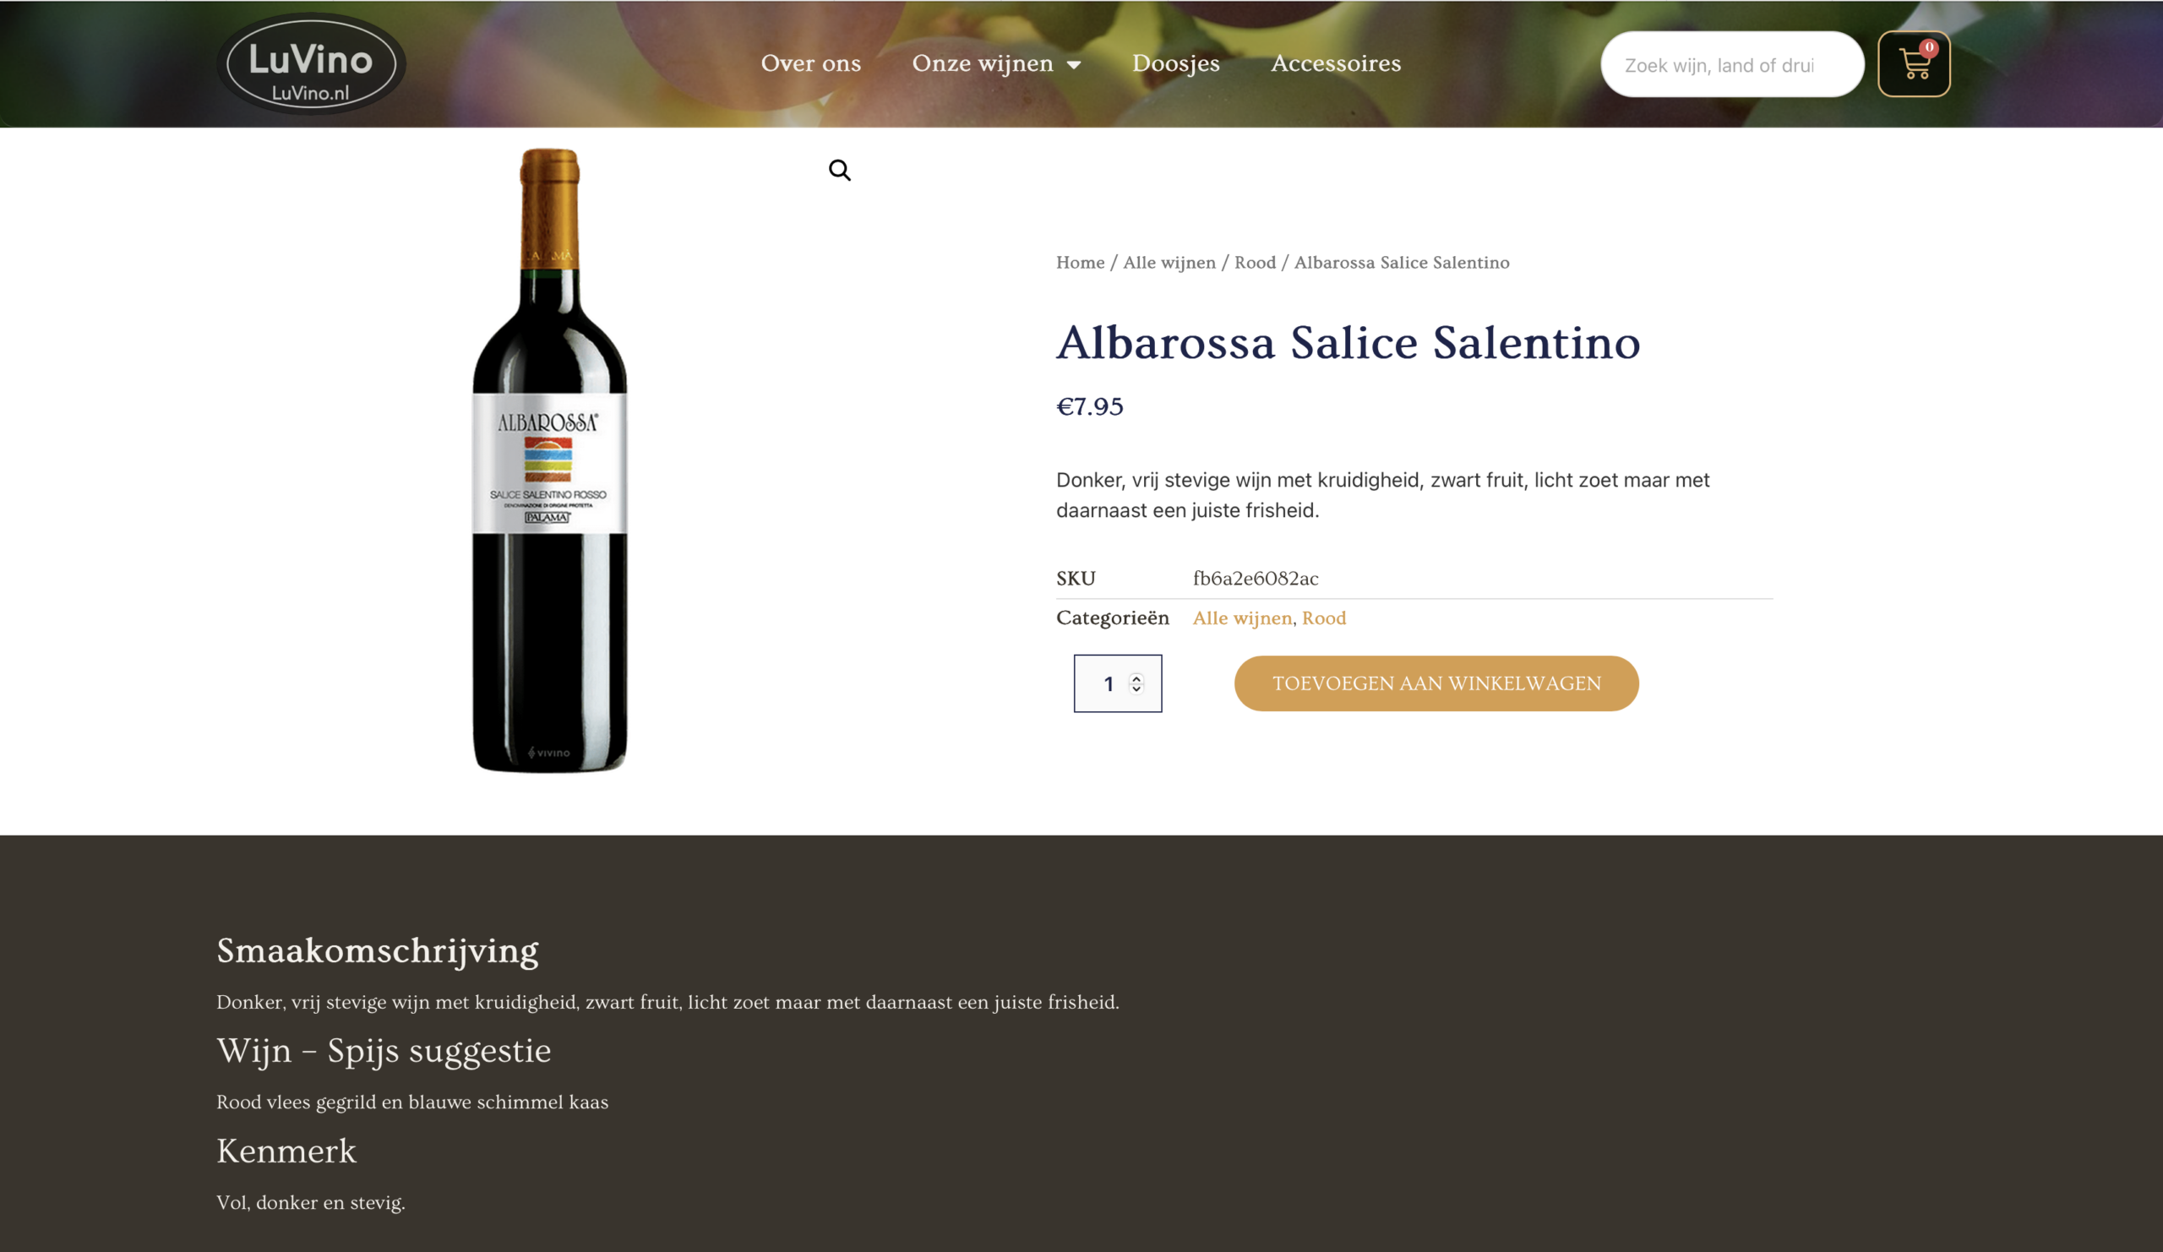
Task: Open the Rood category link
Action: pos(1323,617)
